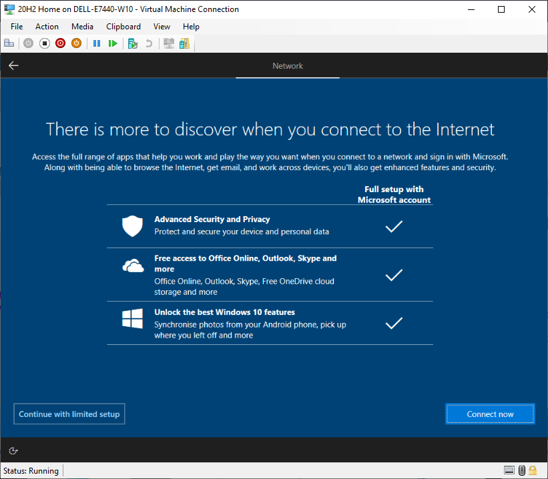Click the checkmark for Advanced Security
The image size is (548, 479).
[x=394, y=226]
